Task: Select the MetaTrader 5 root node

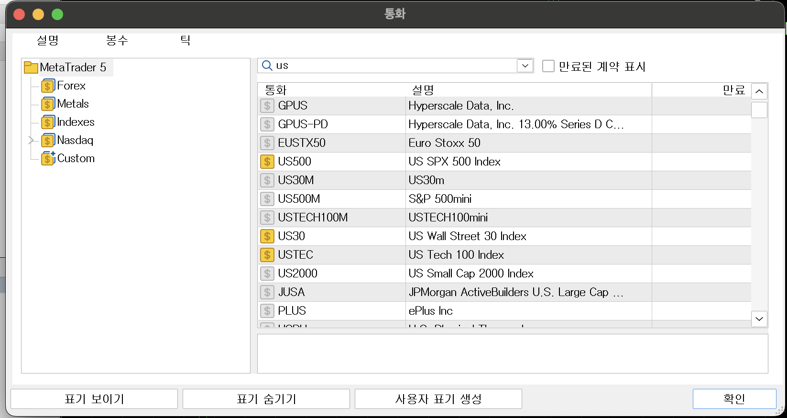Action: [73, 67]
